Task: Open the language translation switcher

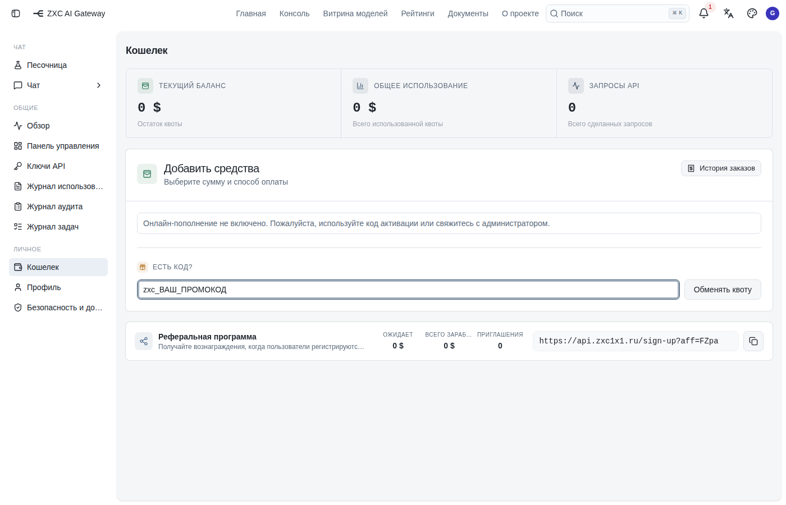Action: click(x=728, y=13)
